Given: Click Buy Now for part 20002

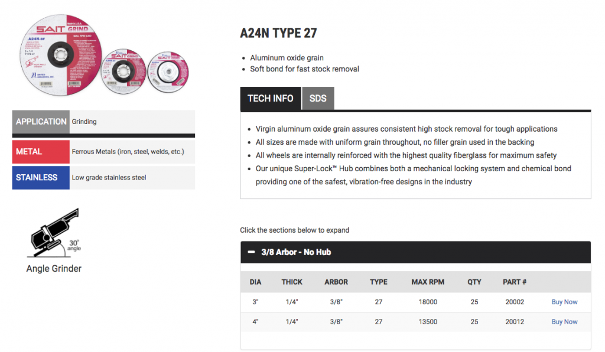Looking at the screenshot, I should (564, 302).
